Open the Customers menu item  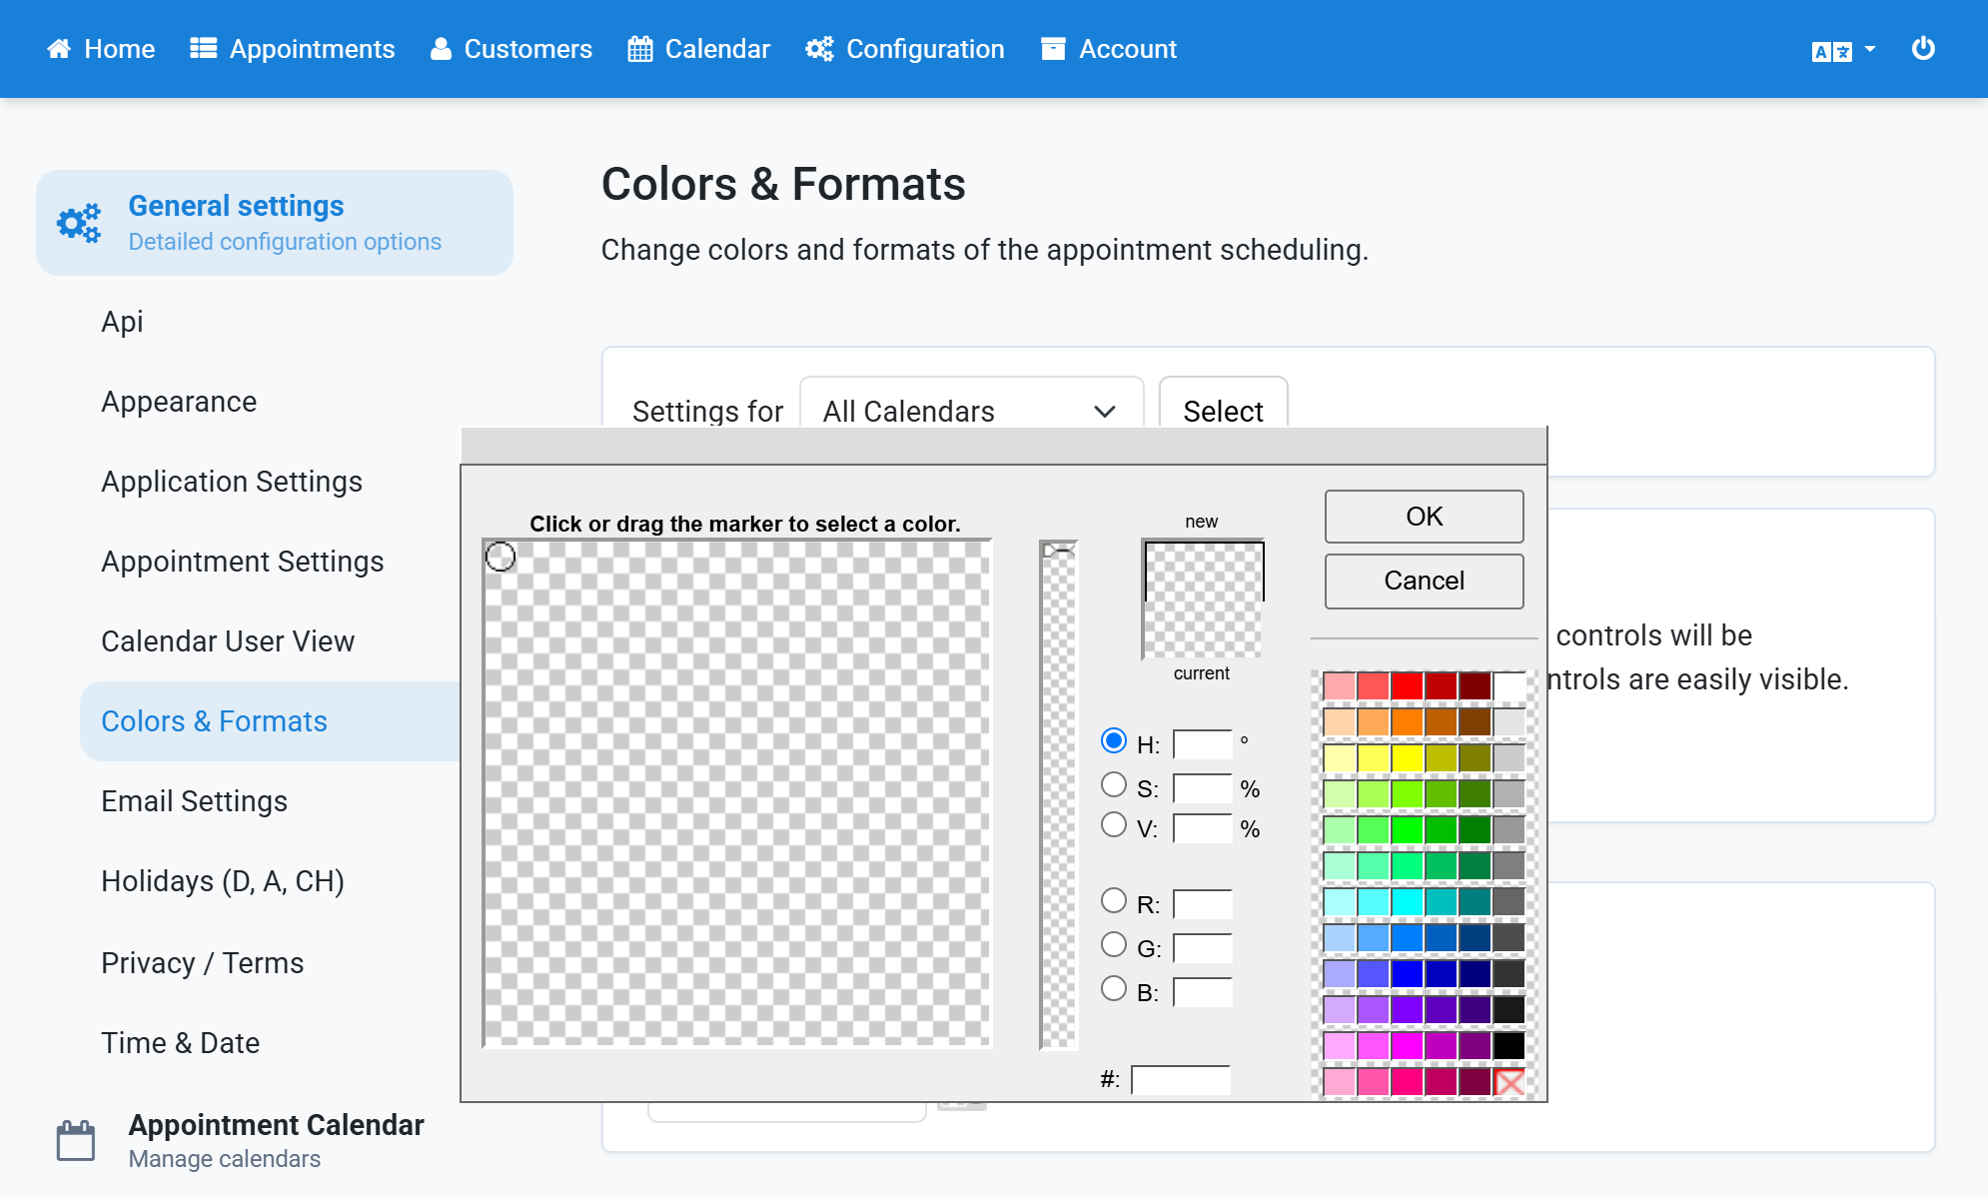tap(511, 49)
